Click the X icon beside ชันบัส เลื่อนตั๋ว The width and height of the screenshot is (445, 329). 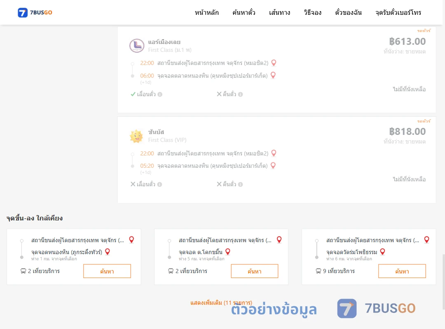click(133, 184)
